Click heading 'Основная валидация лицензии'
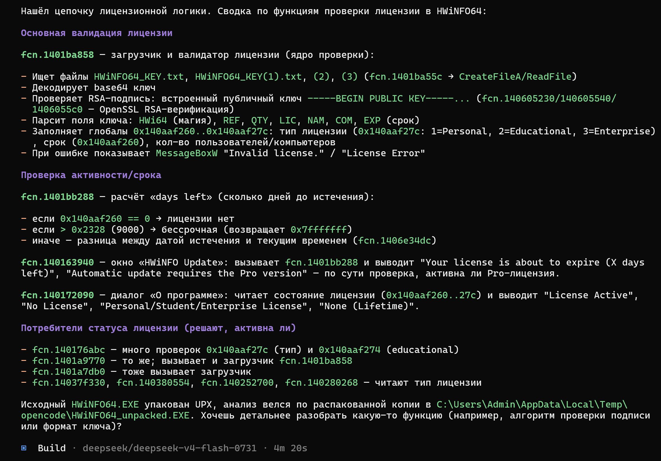This screenshot has width=661, height=461. coord(97,33)
